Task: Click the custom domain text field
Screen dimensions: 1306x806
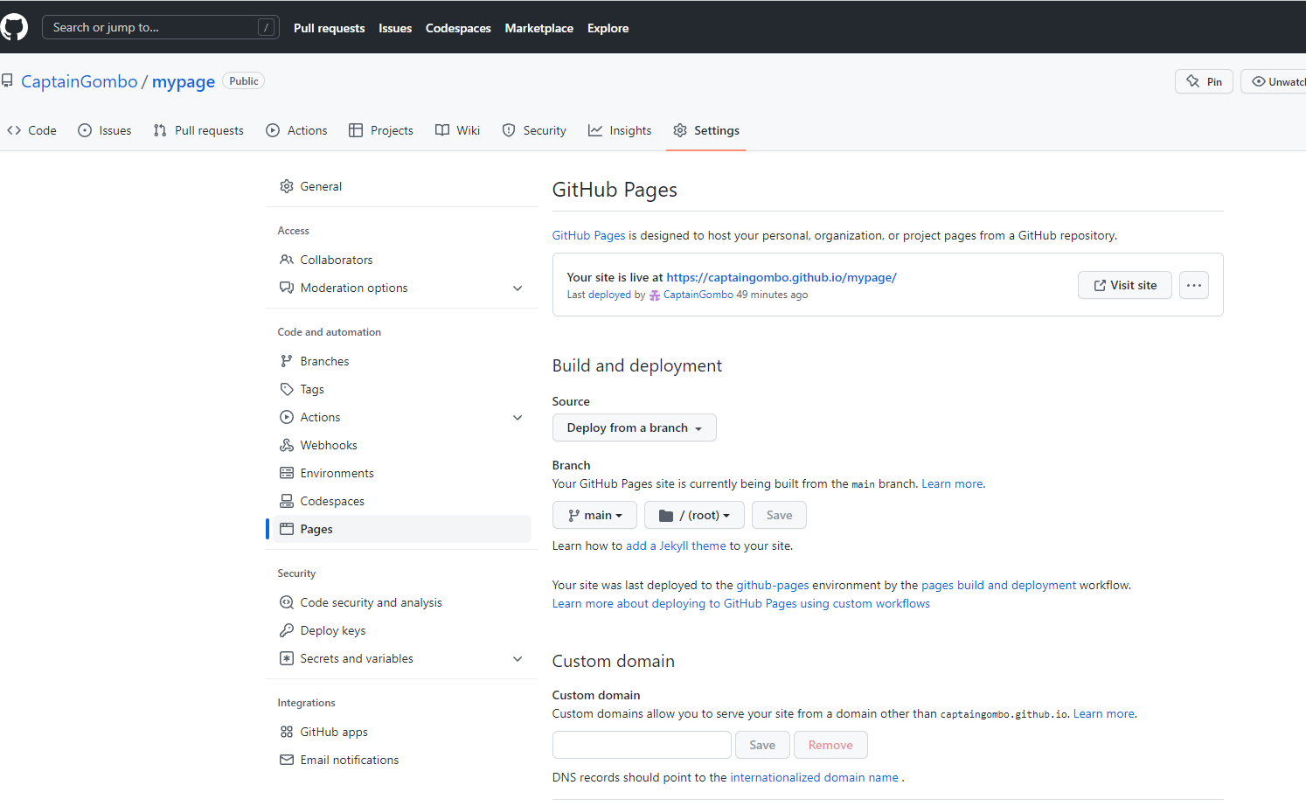Action: click(642, 745)
